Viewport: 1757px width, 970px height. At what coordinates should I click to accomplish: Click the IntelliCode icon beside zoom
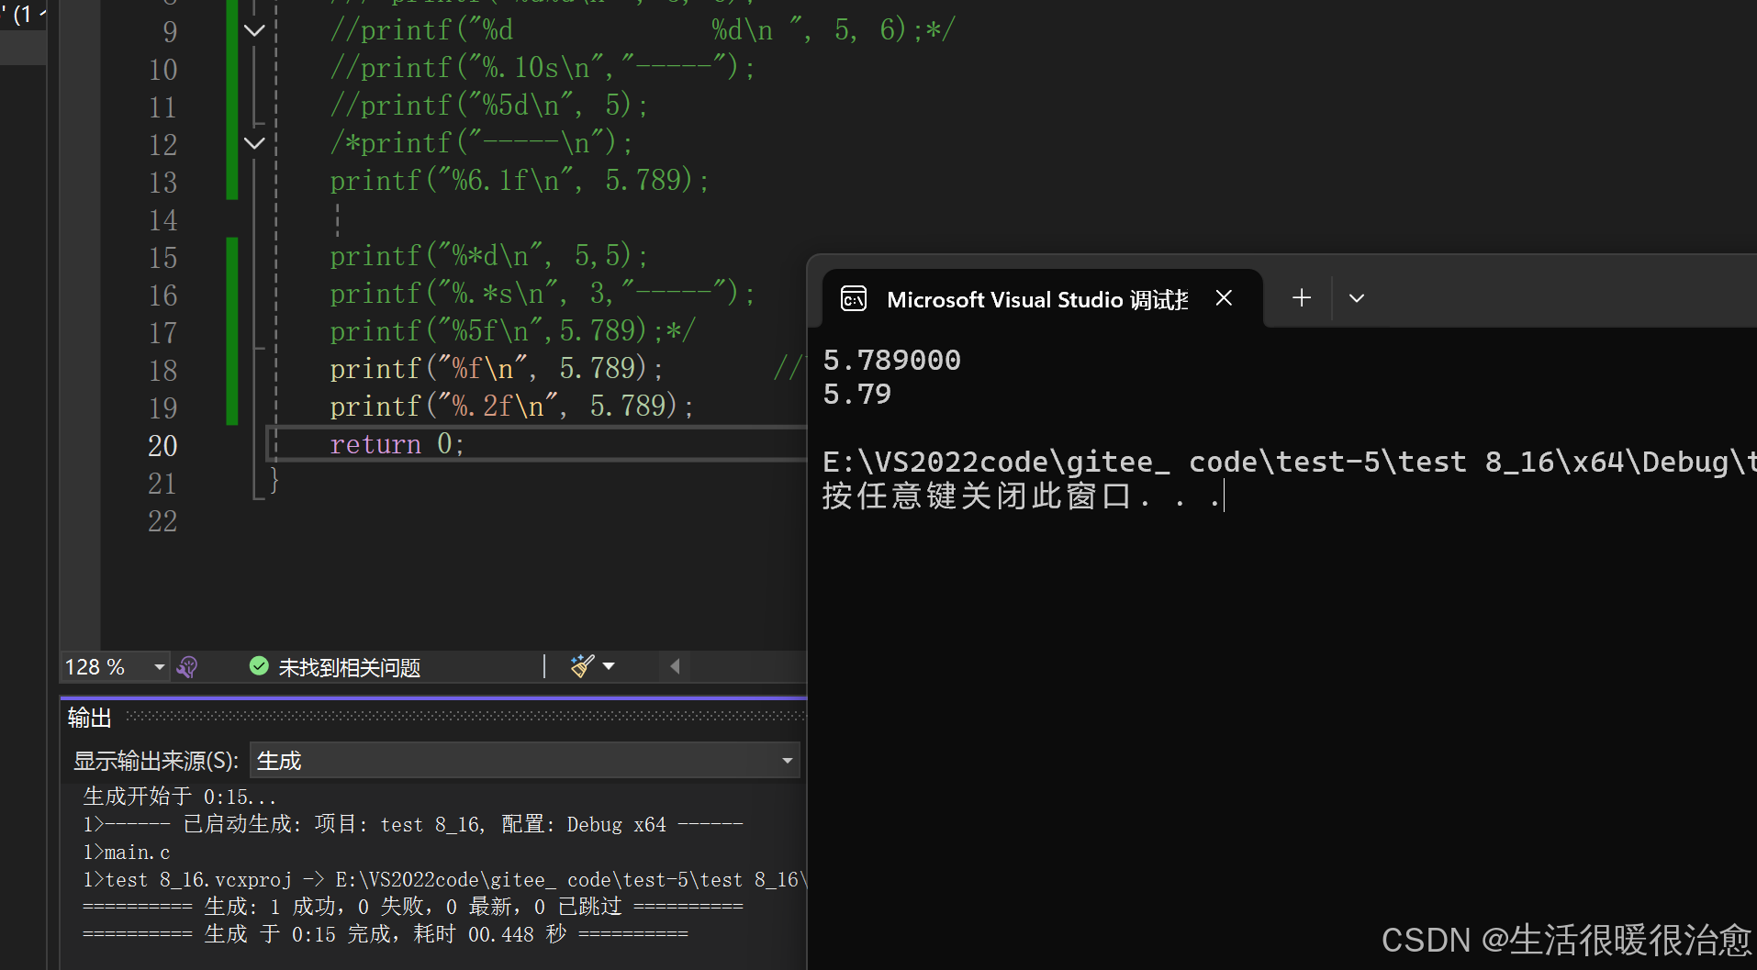click(x=187, y=667)
